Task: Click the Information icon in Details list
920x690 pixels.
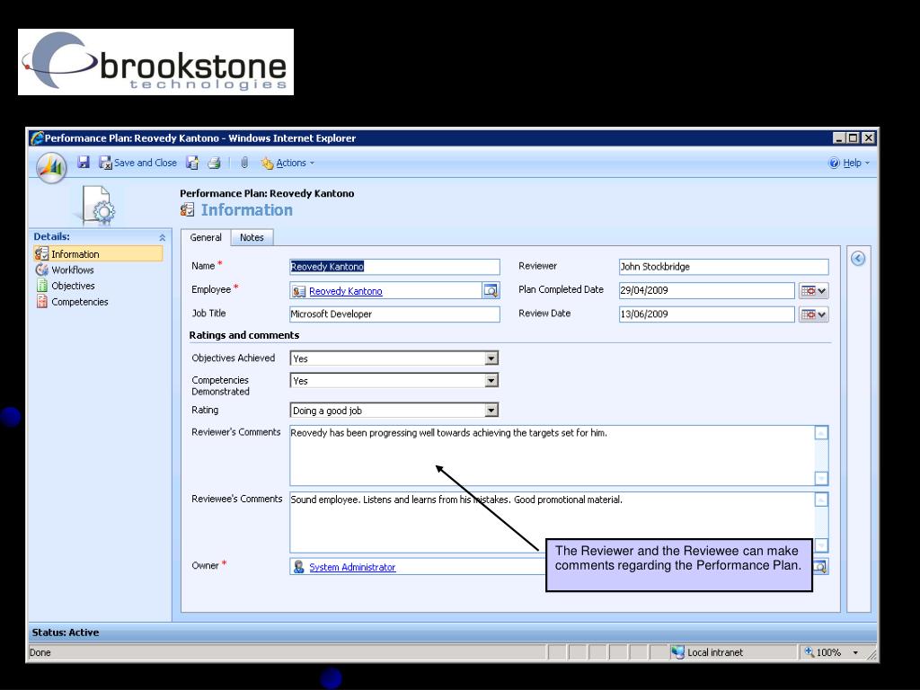Action: point(41,253)
